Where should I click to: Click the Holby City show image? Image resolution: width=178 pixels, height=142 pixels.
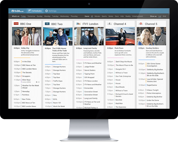(x=27, y=36)
